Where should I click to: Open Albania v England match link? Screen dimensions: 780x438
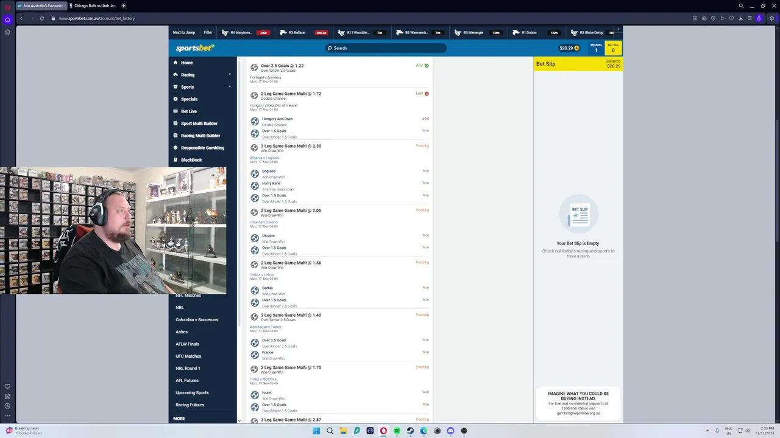coord(264,158)
